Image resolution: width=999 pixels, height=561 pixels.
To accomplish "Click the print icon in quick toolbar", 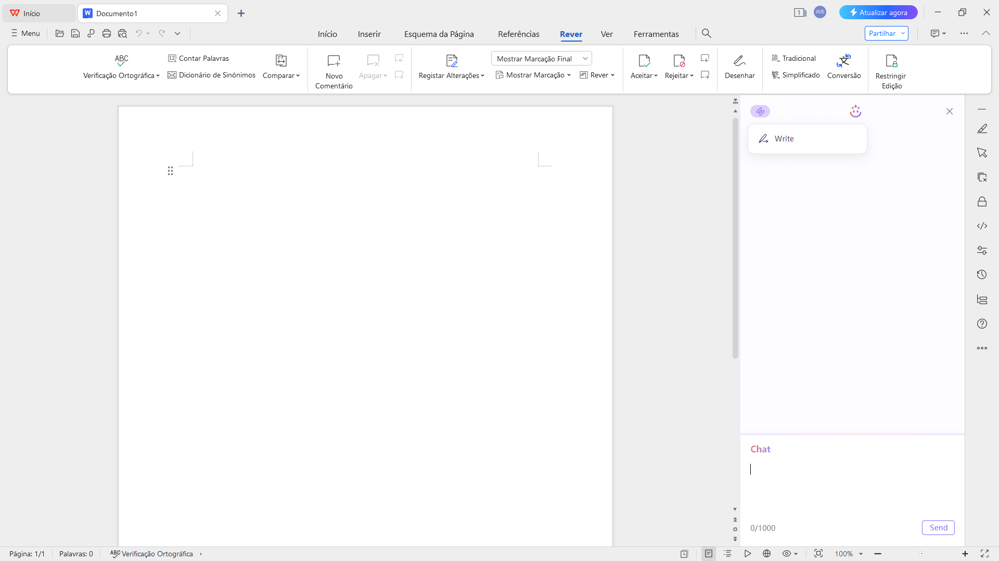I will [107, 33].
